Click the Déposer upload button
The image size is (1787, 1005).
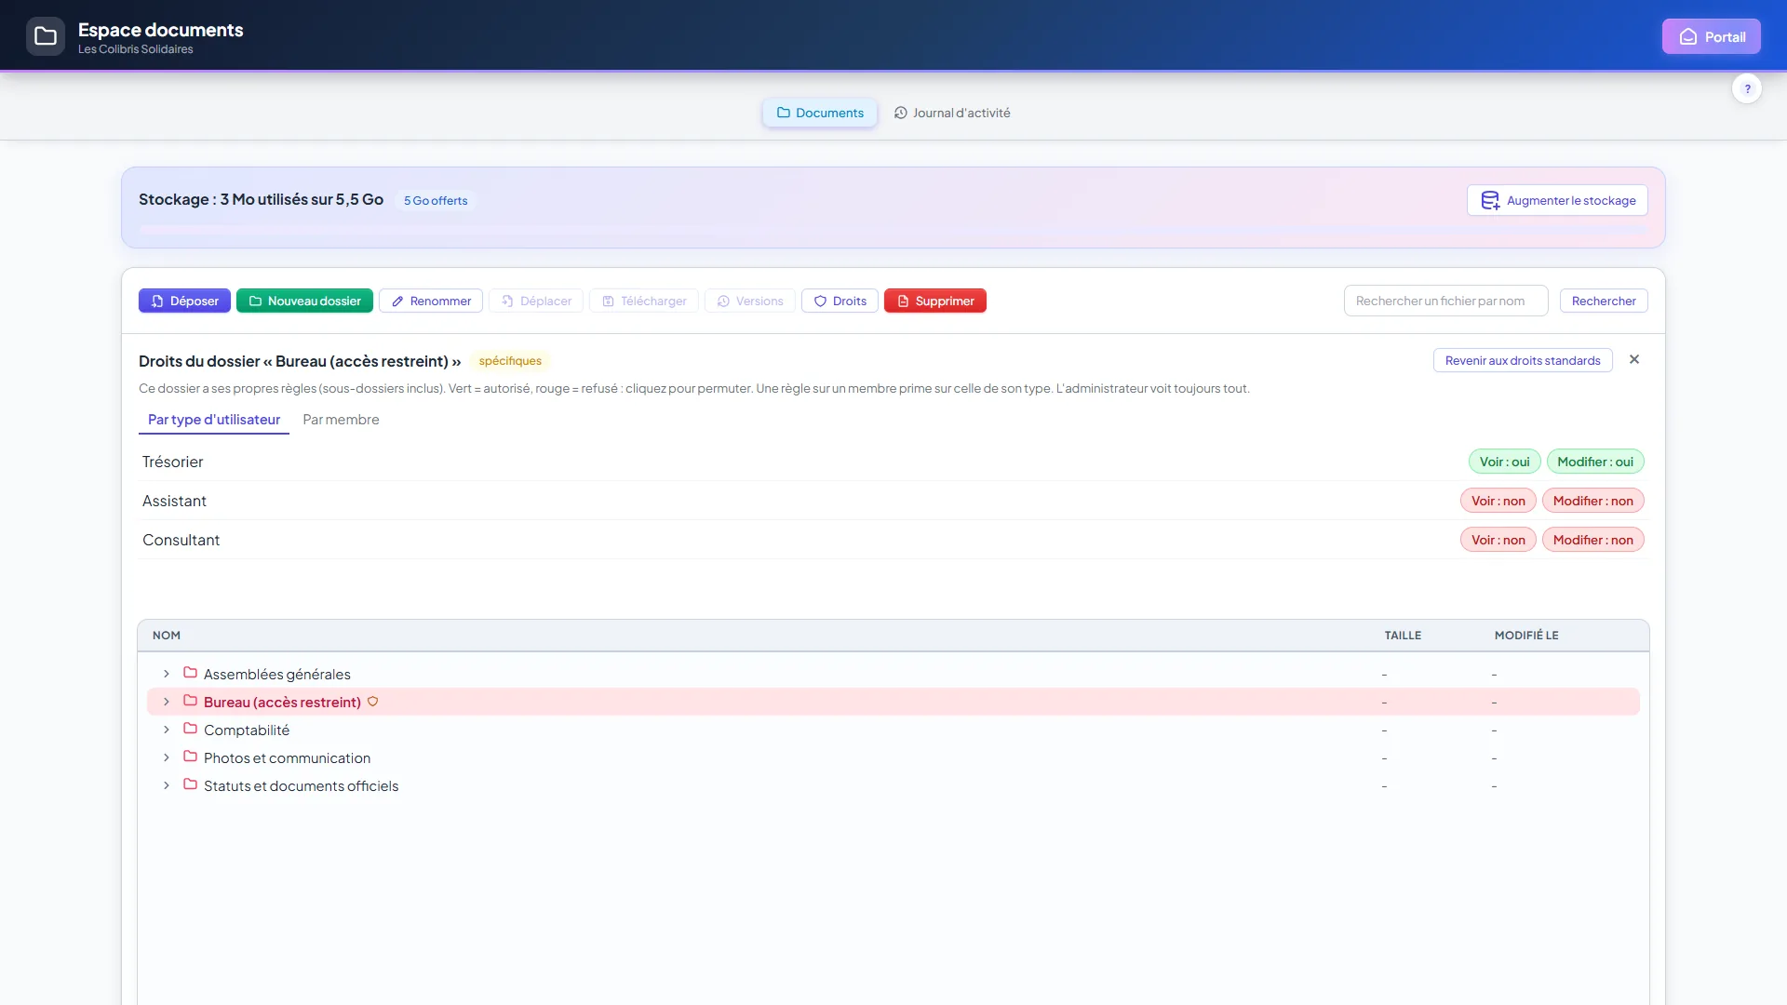[x=184, y=301]
